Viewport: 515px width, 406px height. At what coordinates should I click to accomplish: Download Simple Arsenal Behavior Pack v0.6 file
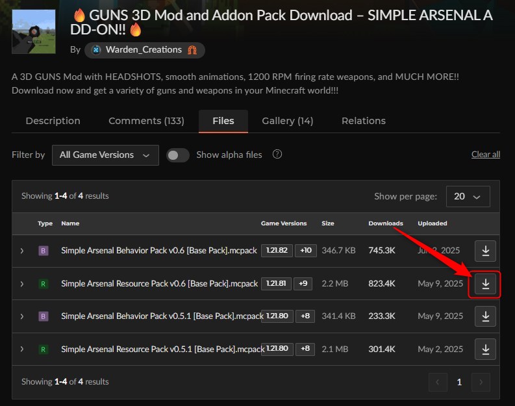pyautogui.click(x=485, y=251)
